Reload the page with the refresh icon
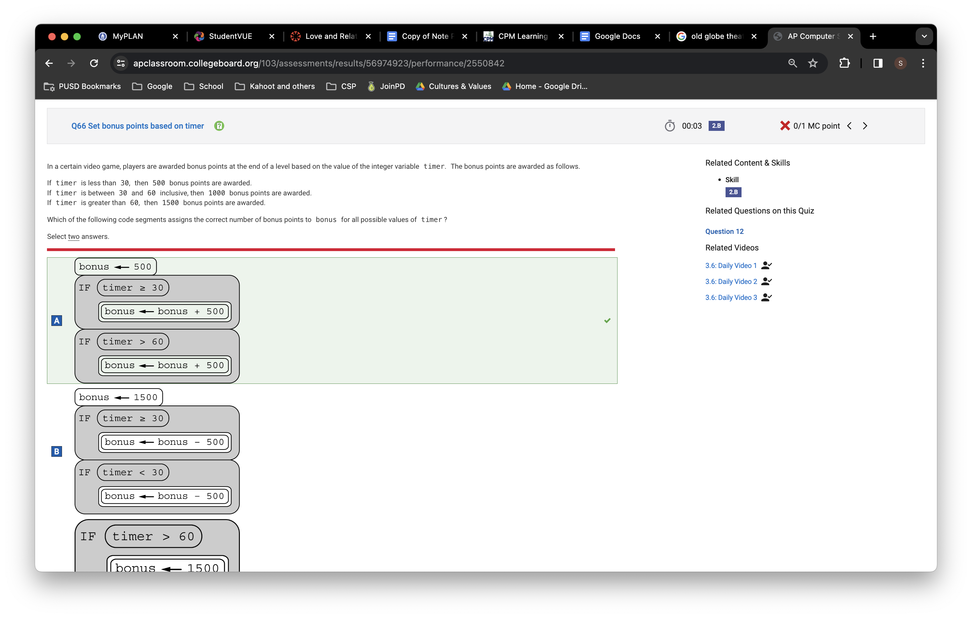 (x=94, y=63)
